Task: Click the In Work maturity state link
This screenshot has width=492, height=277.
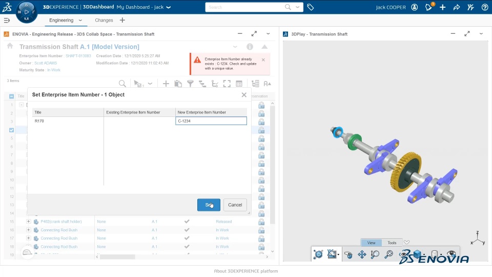Action: (54, 70)
